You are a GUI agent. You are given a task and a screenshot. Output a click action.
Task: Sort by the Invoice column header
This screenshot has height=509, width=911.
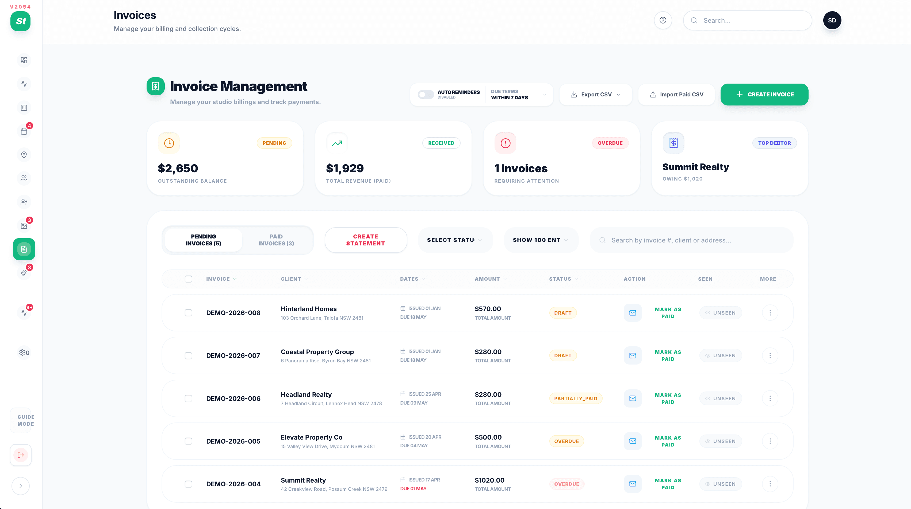point(221,279)
